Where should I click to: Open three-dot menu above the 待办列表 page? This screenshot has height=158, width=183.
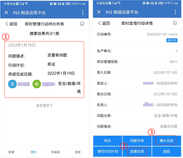83,13
